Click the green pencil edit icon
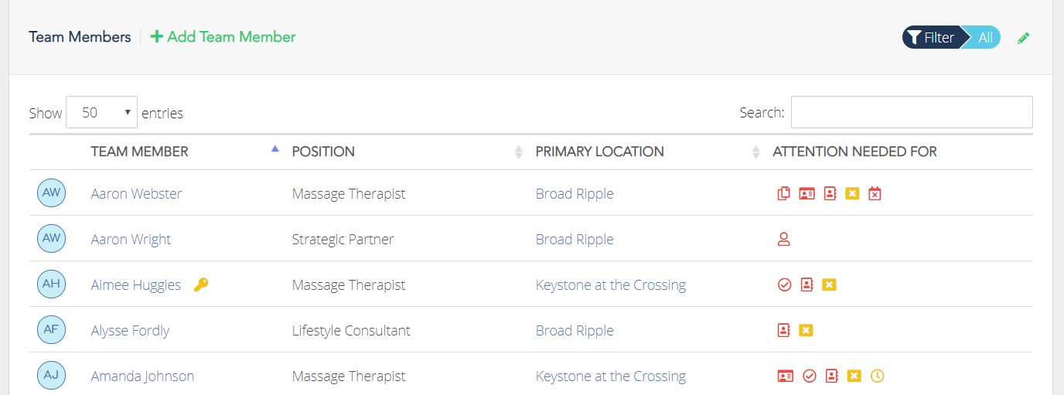1064x395 pixels. [1023, 38]
